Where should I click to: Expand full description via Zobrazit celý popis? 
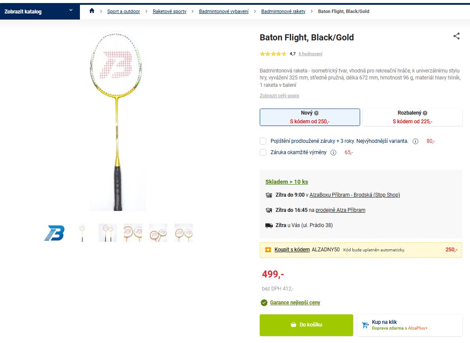coord(279,96)
